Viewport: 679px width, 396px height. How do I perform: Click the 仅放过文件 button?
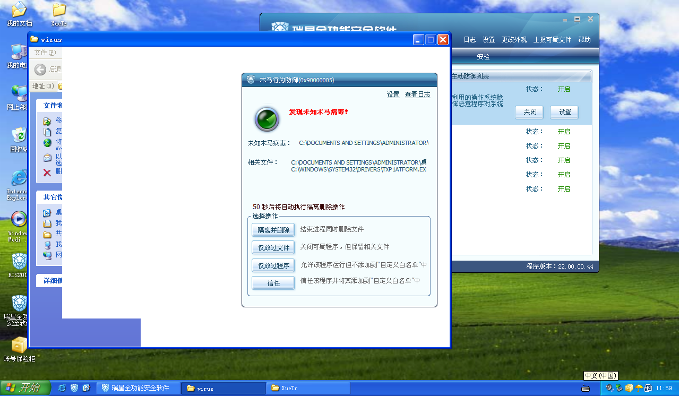[x=273, y=247]
